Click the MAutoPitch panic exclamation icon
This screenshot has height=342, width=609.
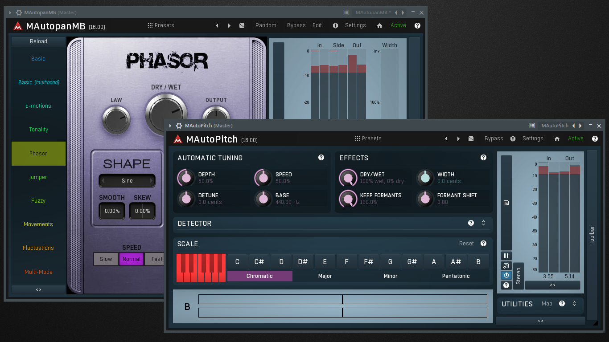point(513,138)
